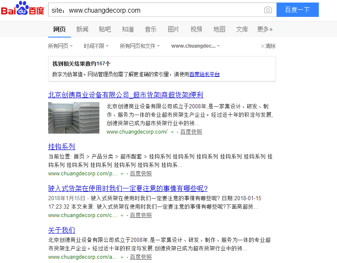Open the www.chuangdec... site filter dropdown

(195, 46)
